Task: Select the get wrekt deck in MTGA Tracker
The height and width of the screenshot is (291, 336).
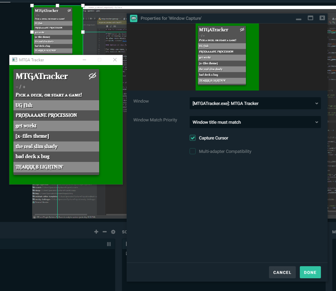Action: [56, 126]
